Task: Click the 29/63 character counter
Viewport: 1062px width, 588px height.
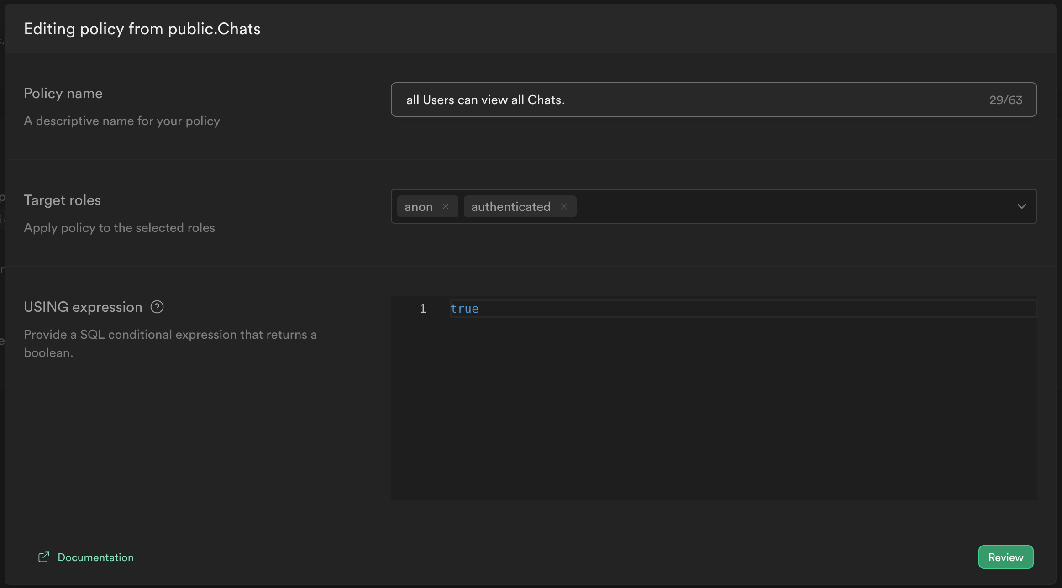Action: (1005, 100)
